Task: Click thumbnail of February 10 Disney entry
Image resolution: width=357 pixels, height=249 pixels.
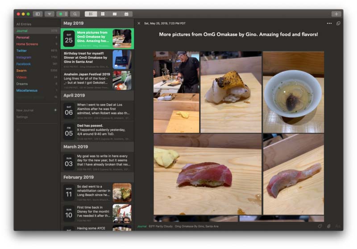Action: pyautogui.click(x=122, y=213)
